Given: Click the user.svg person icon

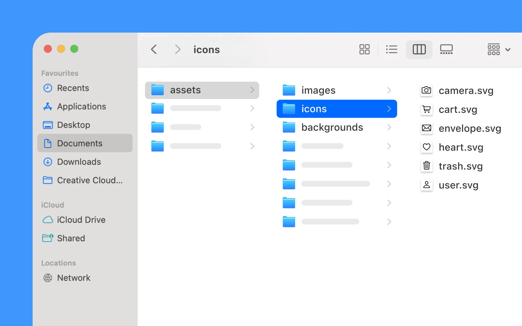Looking at the screenshot, I should (426, 185).
